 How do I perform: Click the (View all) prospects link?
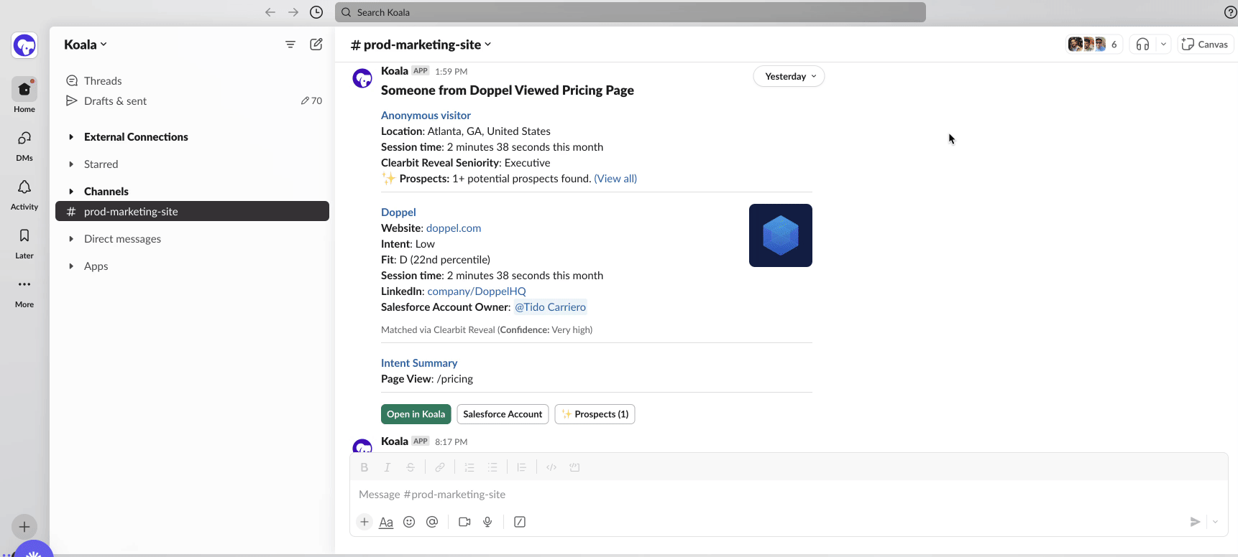[615, 179]
